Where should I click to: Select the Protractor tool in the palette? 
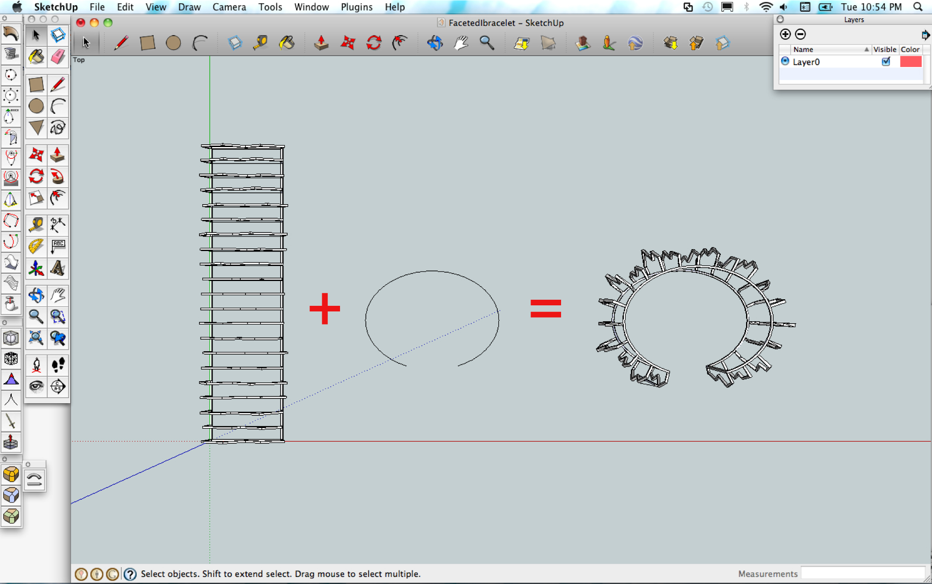tap(36, 246)
